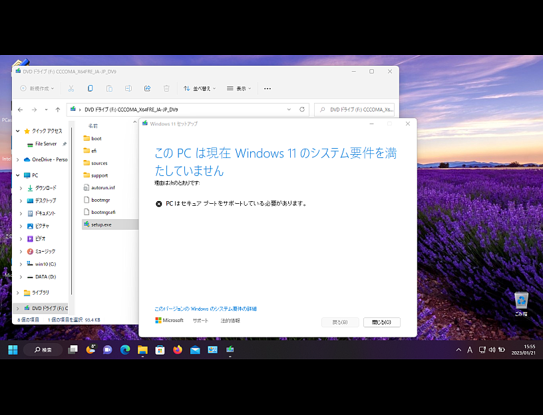Go up one folder level arrow
The width and height of the screenshot is (543, 415).
(58, 110)
